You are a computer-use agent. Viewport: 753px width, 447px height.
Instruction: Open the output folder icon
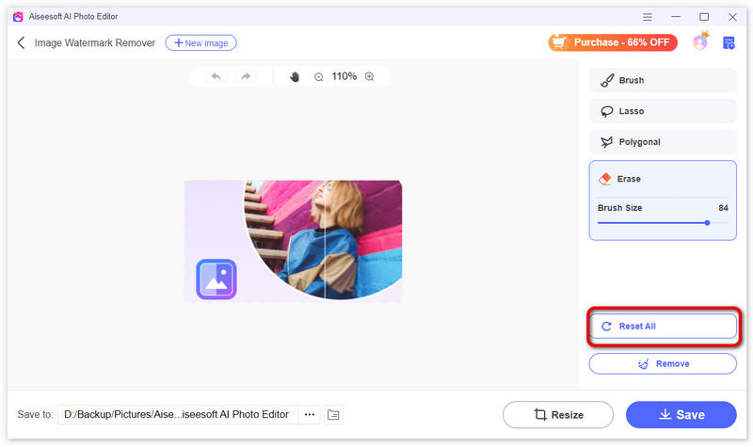click(x=333, y=414)
